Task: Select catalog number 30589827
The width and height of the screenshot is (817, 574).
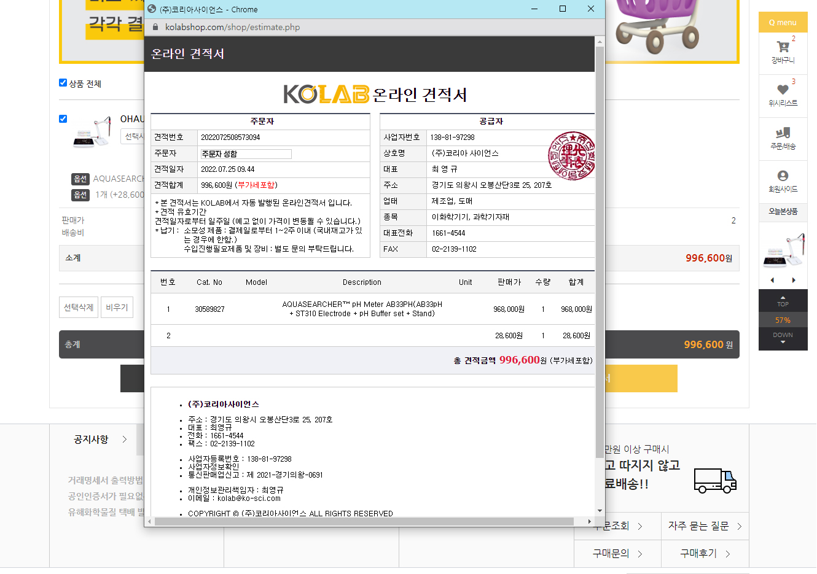Action: click(209, 309)
